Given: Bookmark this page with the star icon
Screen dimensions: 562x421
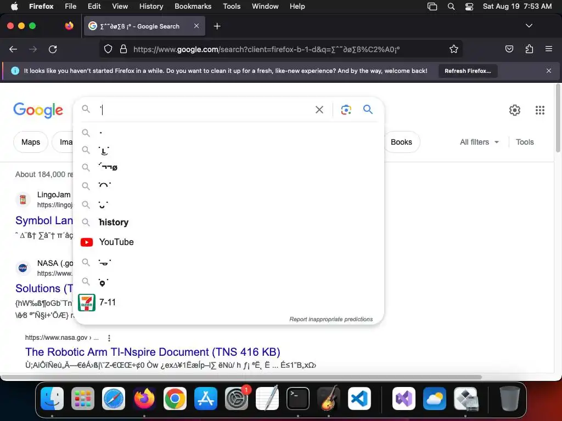Looking at the screenshot, I should pyautogui.click(x=454, y=49).
